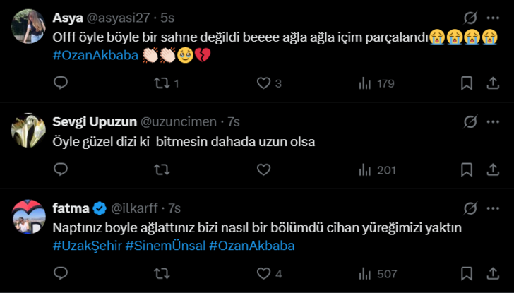Like Asya's tweet with 3 likes

coord(263,83)
